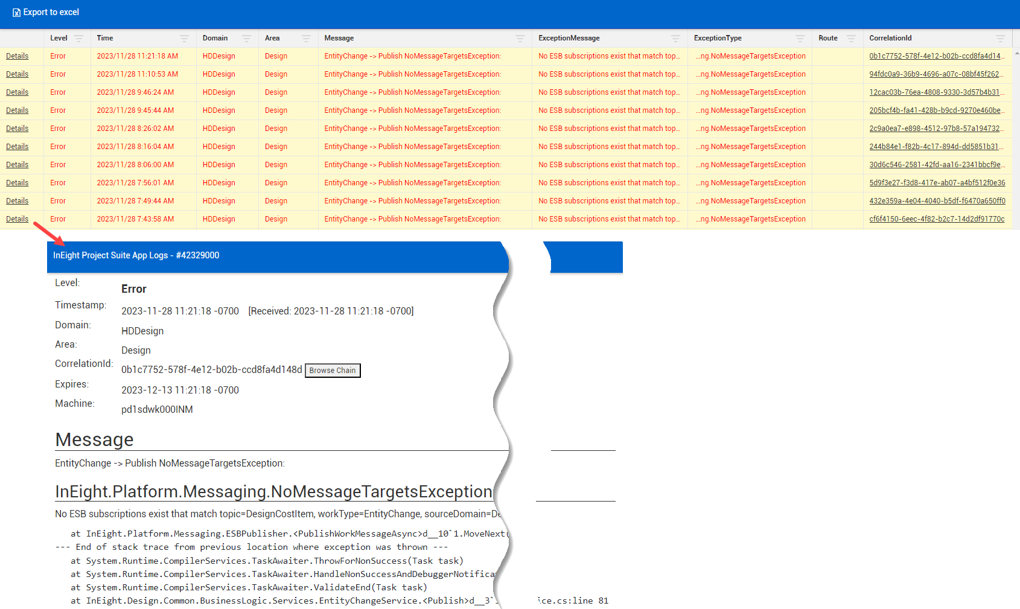The height and width of the screenshot is (609, 1020).
Task: Open the Domain column filter
Action: (246, 38)
